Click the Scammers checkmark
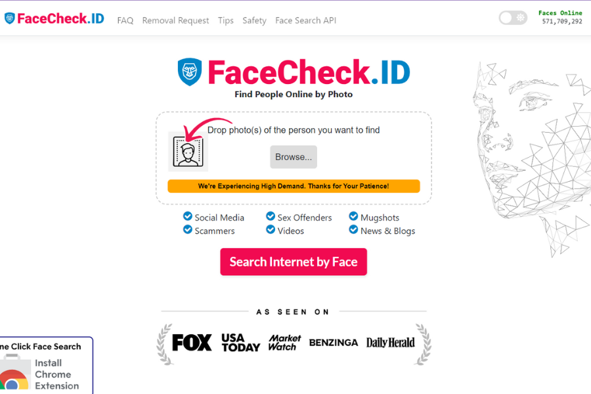Viewport: 591px width, 394px height. tap(187, 230)
